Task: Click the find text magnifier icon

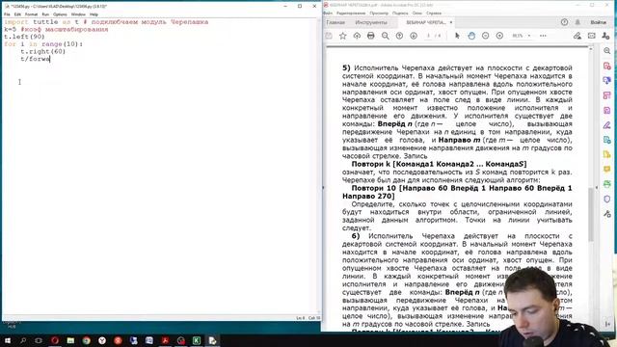Action: click(386, 36)
